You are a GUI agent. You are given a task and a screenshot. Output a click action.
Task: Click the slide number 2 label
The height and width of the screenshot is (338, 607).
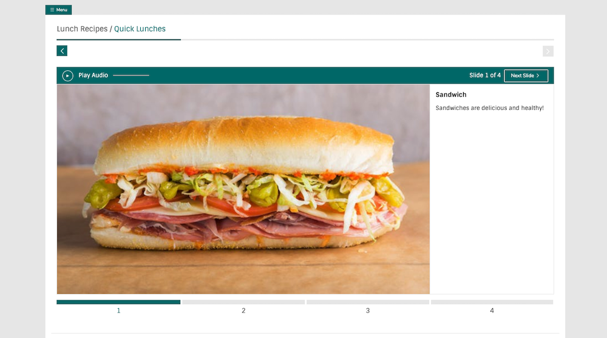click(243, 311)
